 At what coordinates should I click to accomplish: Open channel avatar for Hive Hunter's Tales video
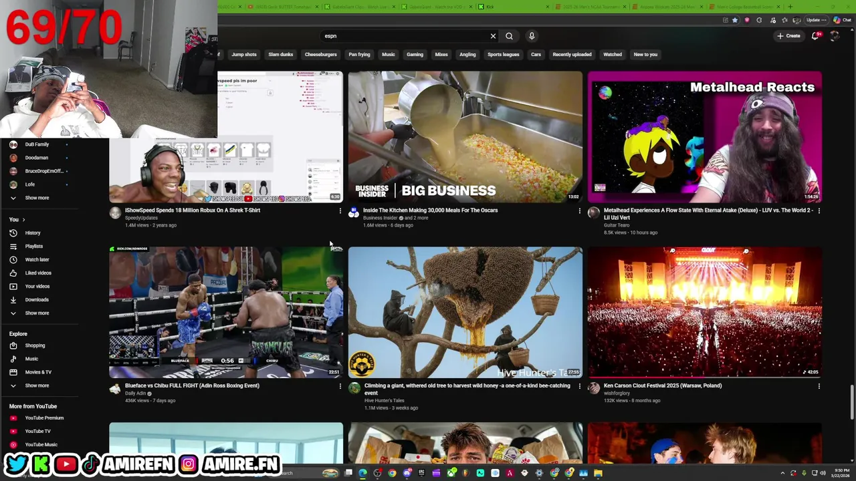click(x=354, y=389)
